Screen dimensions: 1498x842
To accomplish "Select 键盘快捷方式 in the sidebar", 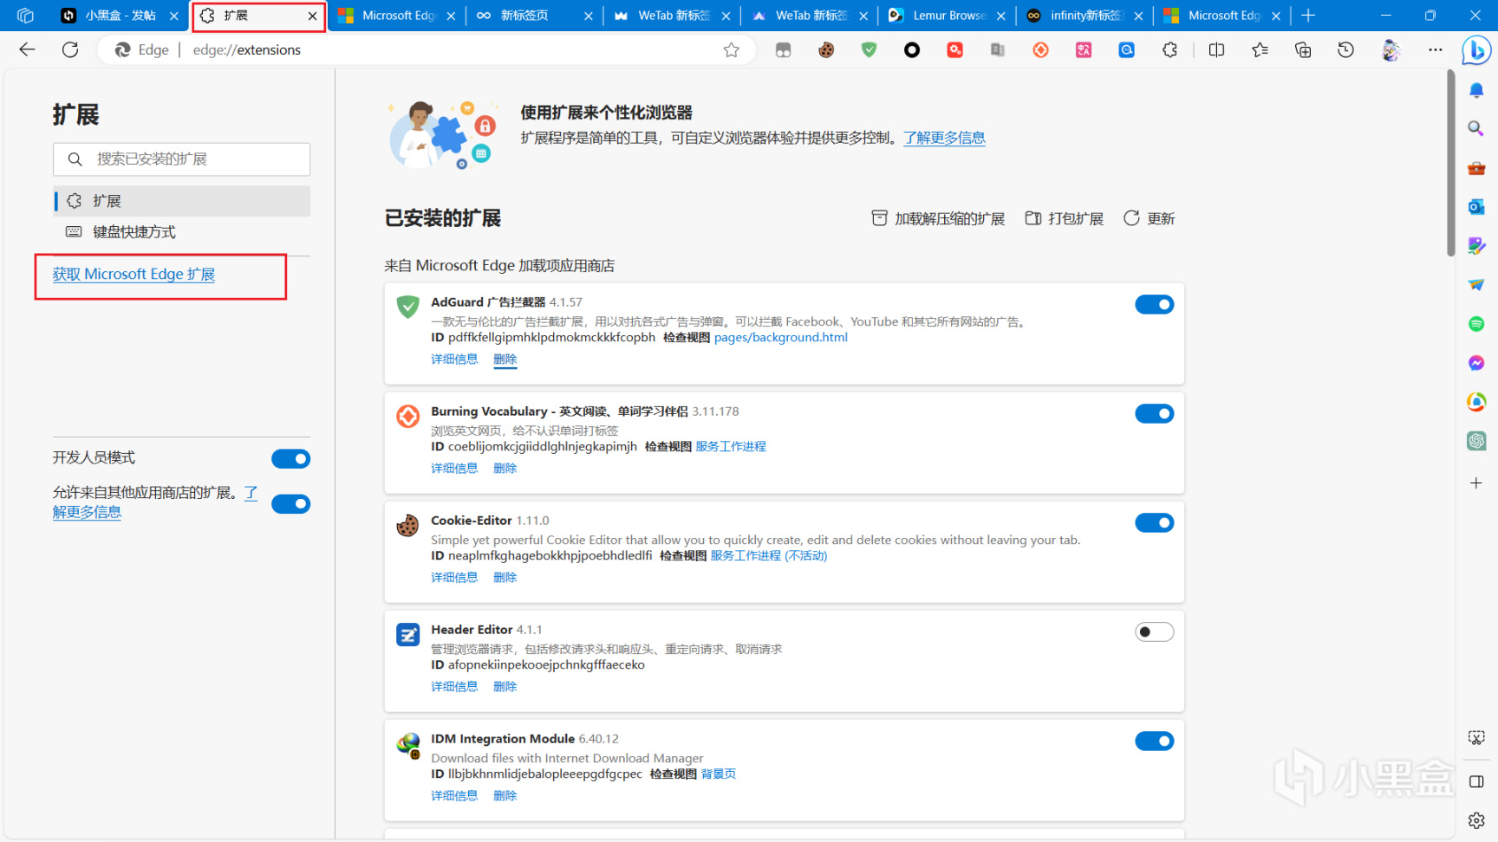I will (181, 232).
